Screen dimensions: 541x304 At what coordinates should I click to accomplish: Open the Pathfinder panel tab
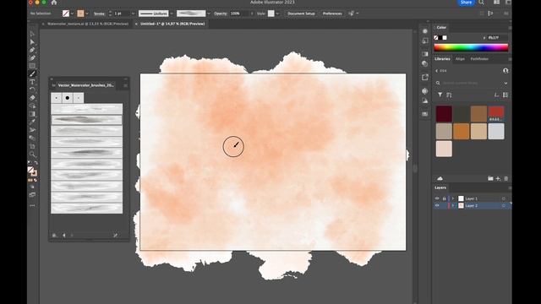[x=479, y=59]
